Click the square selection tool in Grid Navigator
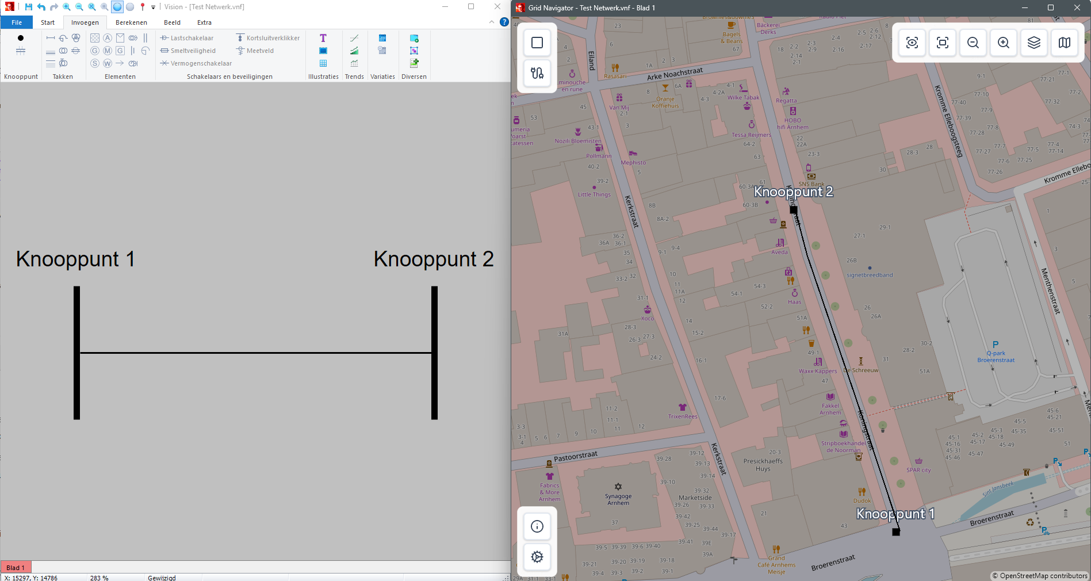The width and height of the screenshot is (1091, 581). coord(537,43)
